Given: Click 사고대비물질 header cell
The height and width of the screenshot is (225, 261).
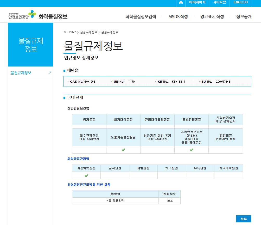Looking at the screenshot, I should click(x=228, y=168).
